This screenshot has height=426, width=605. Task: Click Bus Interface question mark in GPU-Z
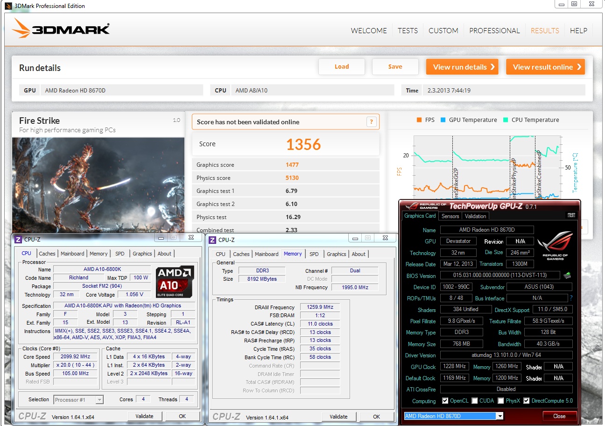pyautogui.click(x=571, y=298)
